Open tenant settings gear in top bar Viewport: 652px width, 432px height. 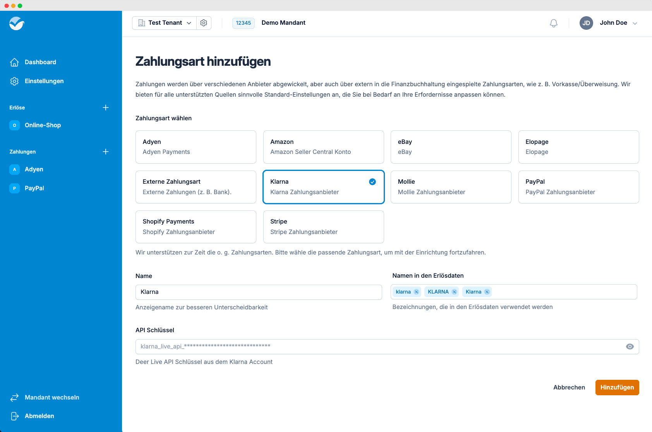pyautogui.click(x=204, y=23)
